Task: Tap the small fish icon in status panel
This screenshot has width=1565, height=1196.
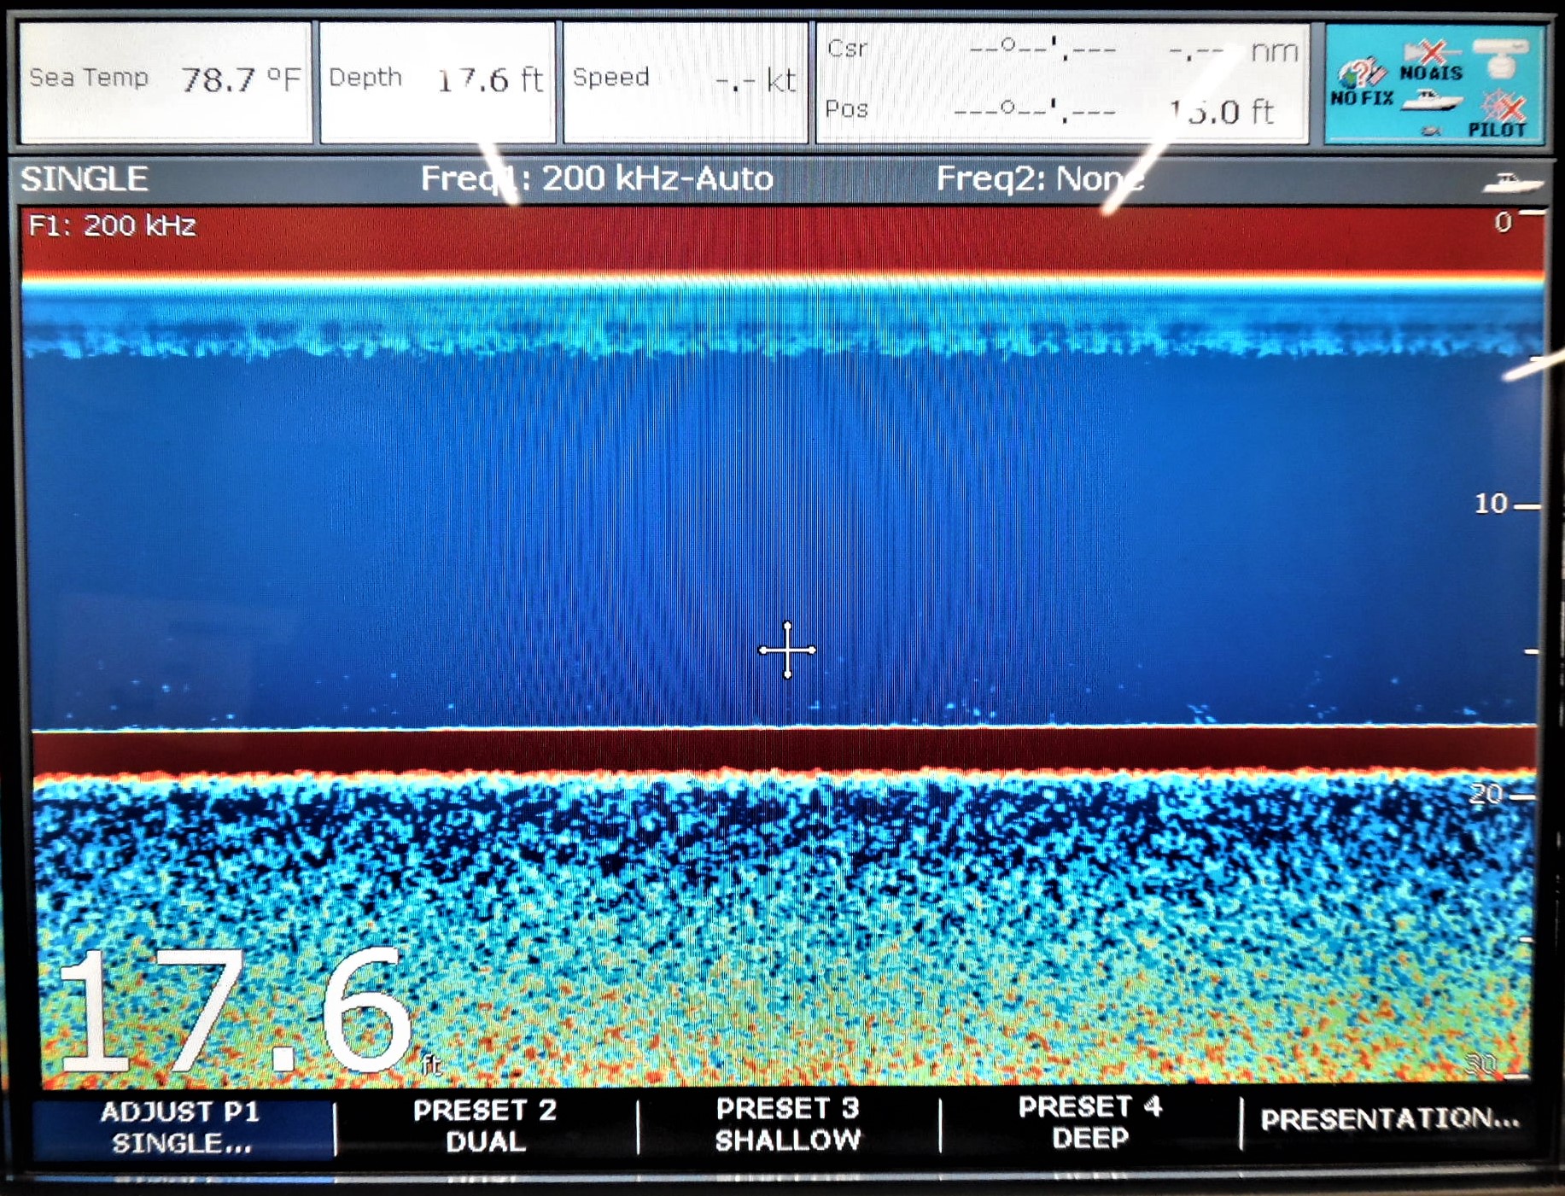Action: click(1432, 131)
